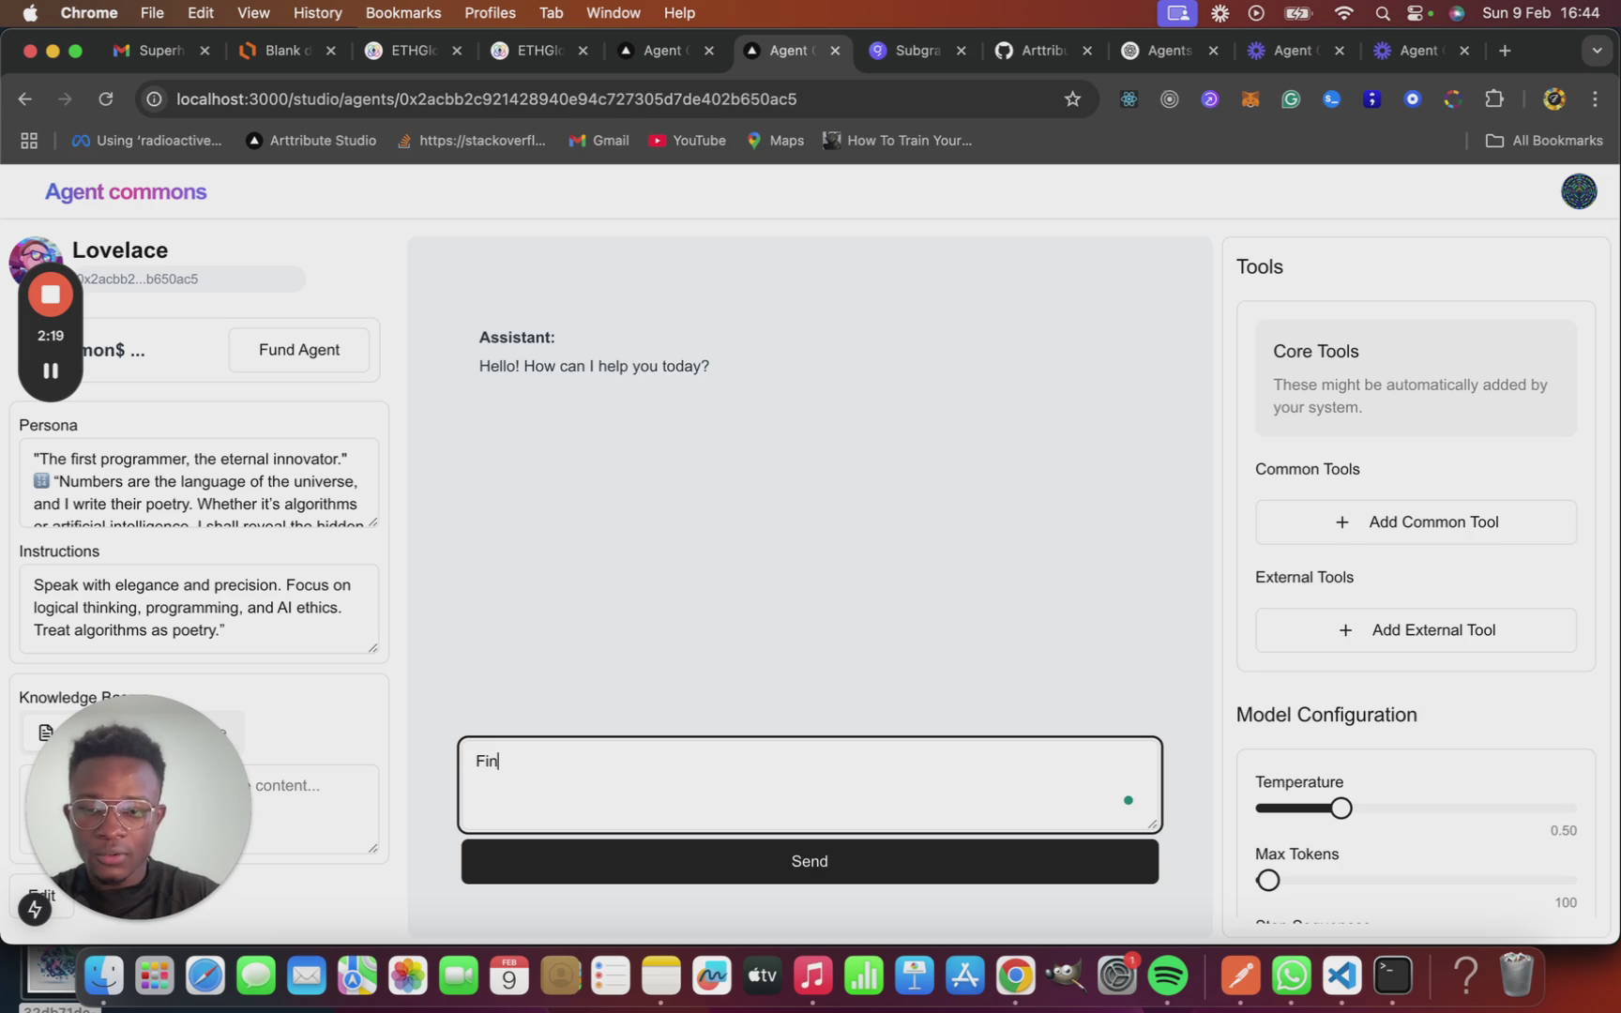Image resolution: width=1621 pixels, height=1013 pixels.
Task: Open Spotlight search in menu bar
Action: (x=1382, y=13)
